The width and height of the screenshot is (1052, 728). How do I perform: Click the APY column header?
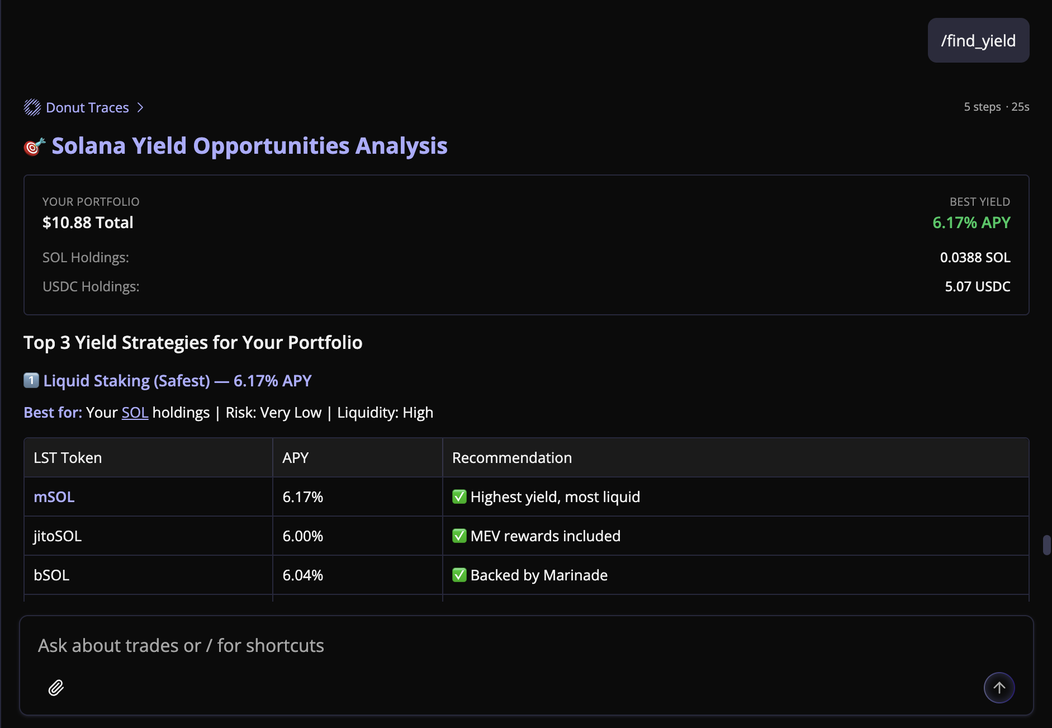pyautogui.click(x=296, y=458)
